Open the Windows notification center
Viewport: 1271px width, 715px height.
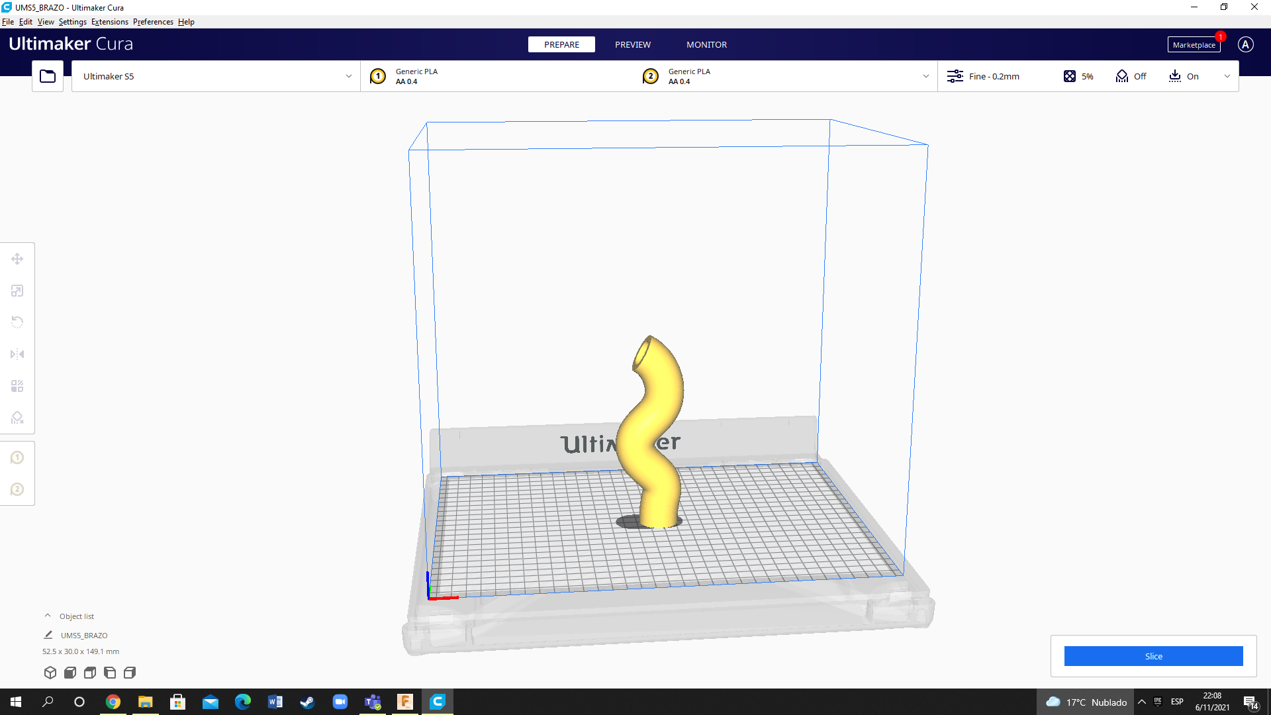[1250, 702]
